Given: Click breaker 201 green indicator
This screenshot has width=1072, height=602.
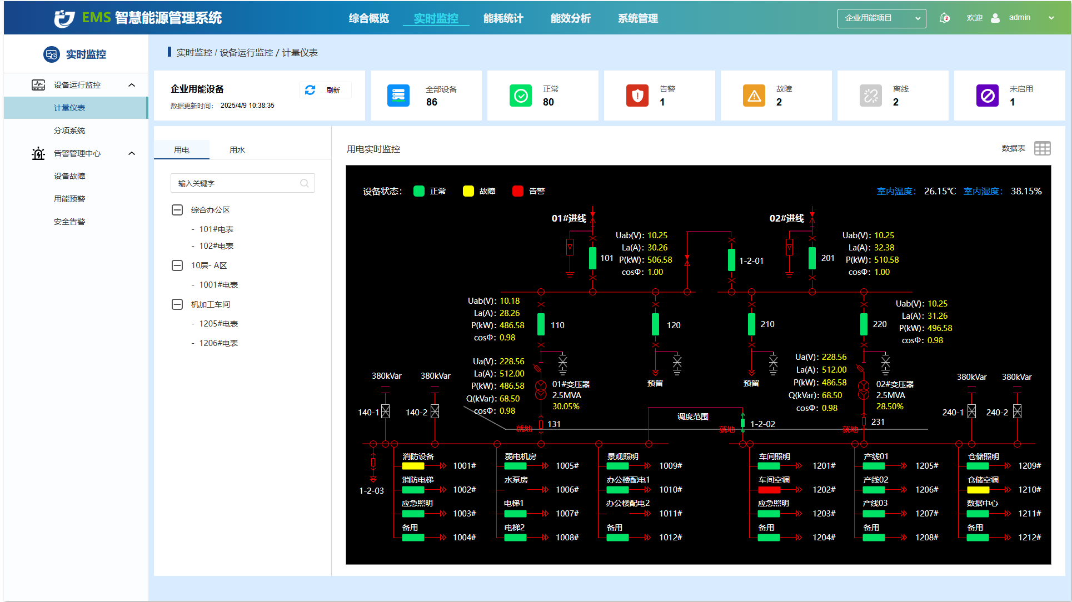Looking at the screenshot, I should point(812,259).
